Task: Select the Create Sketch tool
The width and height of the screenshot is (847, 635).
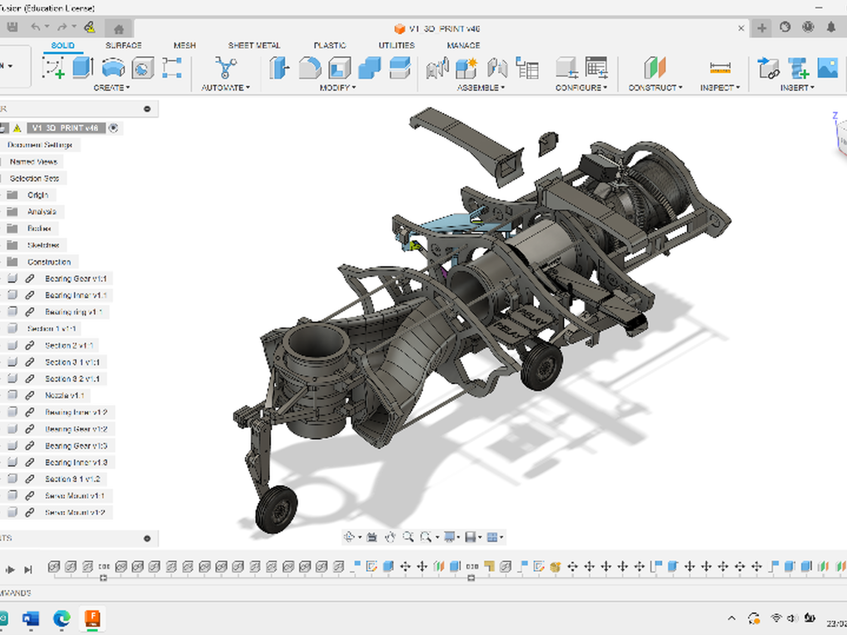Action: point(53,68)
